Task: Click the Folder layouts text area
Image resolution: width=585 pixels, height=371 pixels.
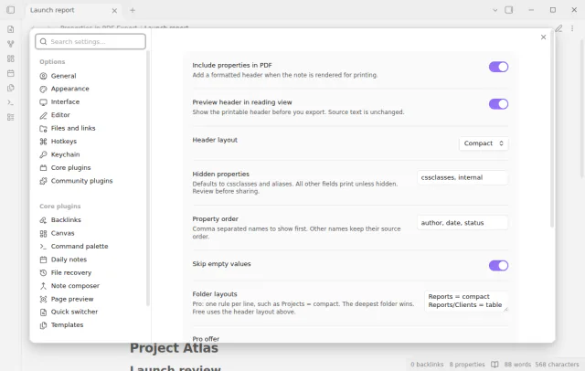Action: [x=466, y=301]
